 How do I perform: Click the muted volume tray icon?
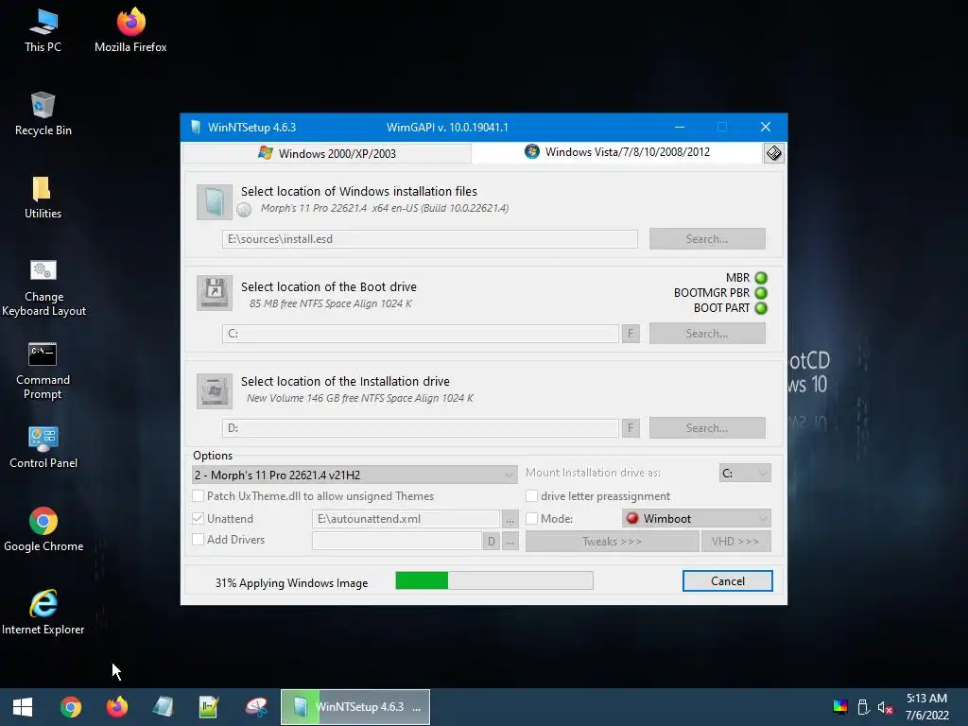[x=885, y=707]
